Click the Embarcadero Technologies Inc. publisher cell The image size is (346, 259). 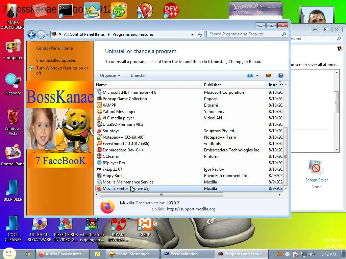click(232, 150)
